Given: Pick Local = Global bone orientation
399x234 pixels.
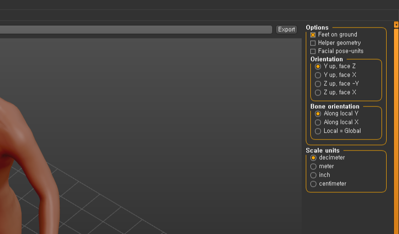Looking at the screenshot, I should (318, 131).
